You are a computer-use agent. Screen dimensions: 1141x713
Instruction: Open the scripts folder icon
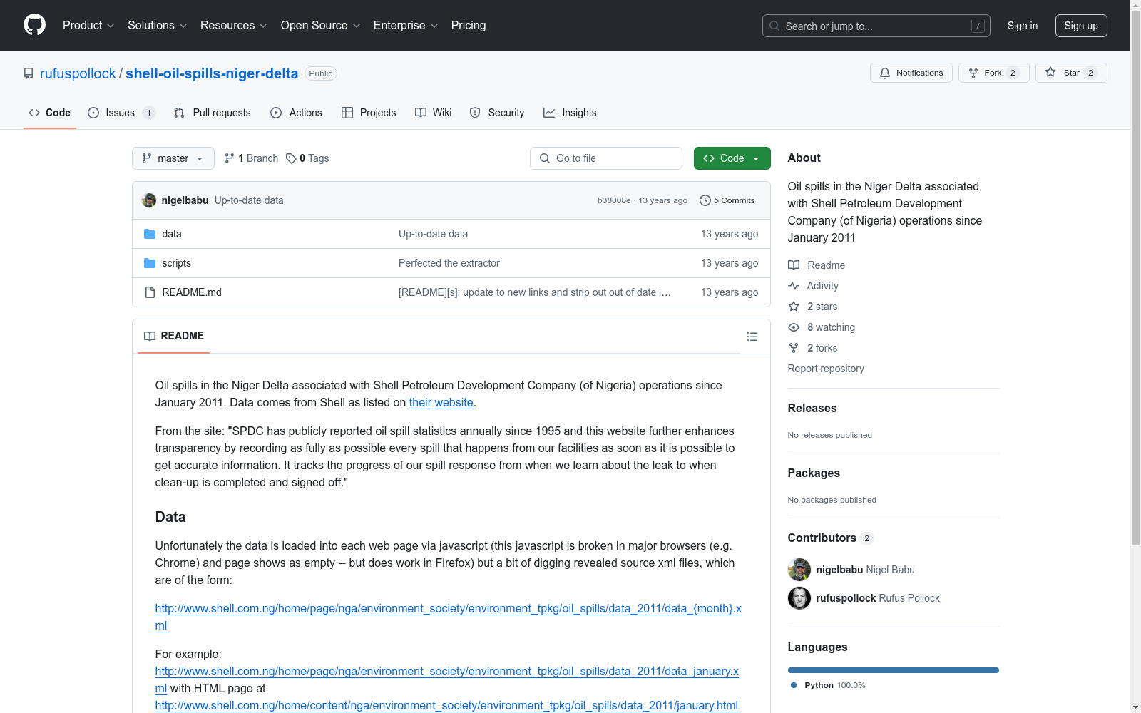coord(150,263)
